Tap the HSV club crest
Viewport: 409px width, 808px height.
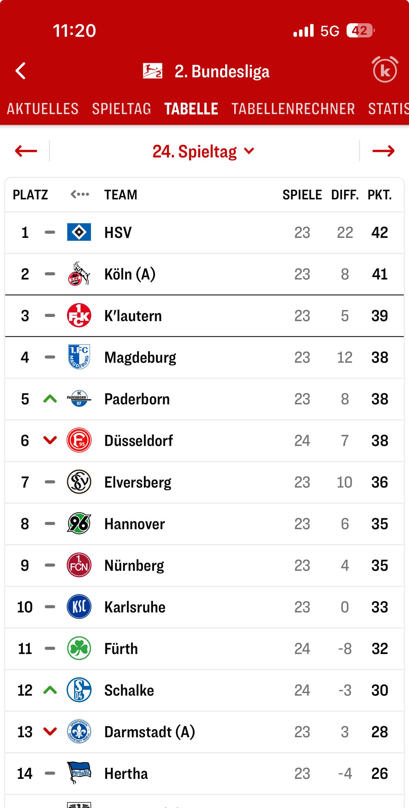pyautogui.click(x=79, y=232)
